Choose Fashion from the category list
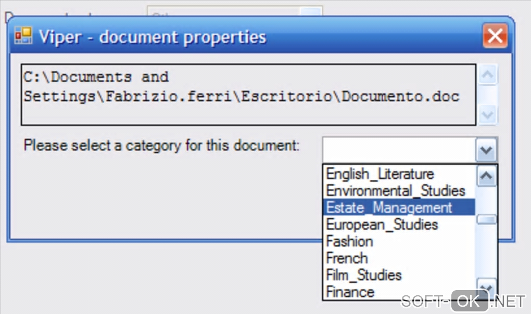Viewport: 531px width, 314px height. pos(350,241)
